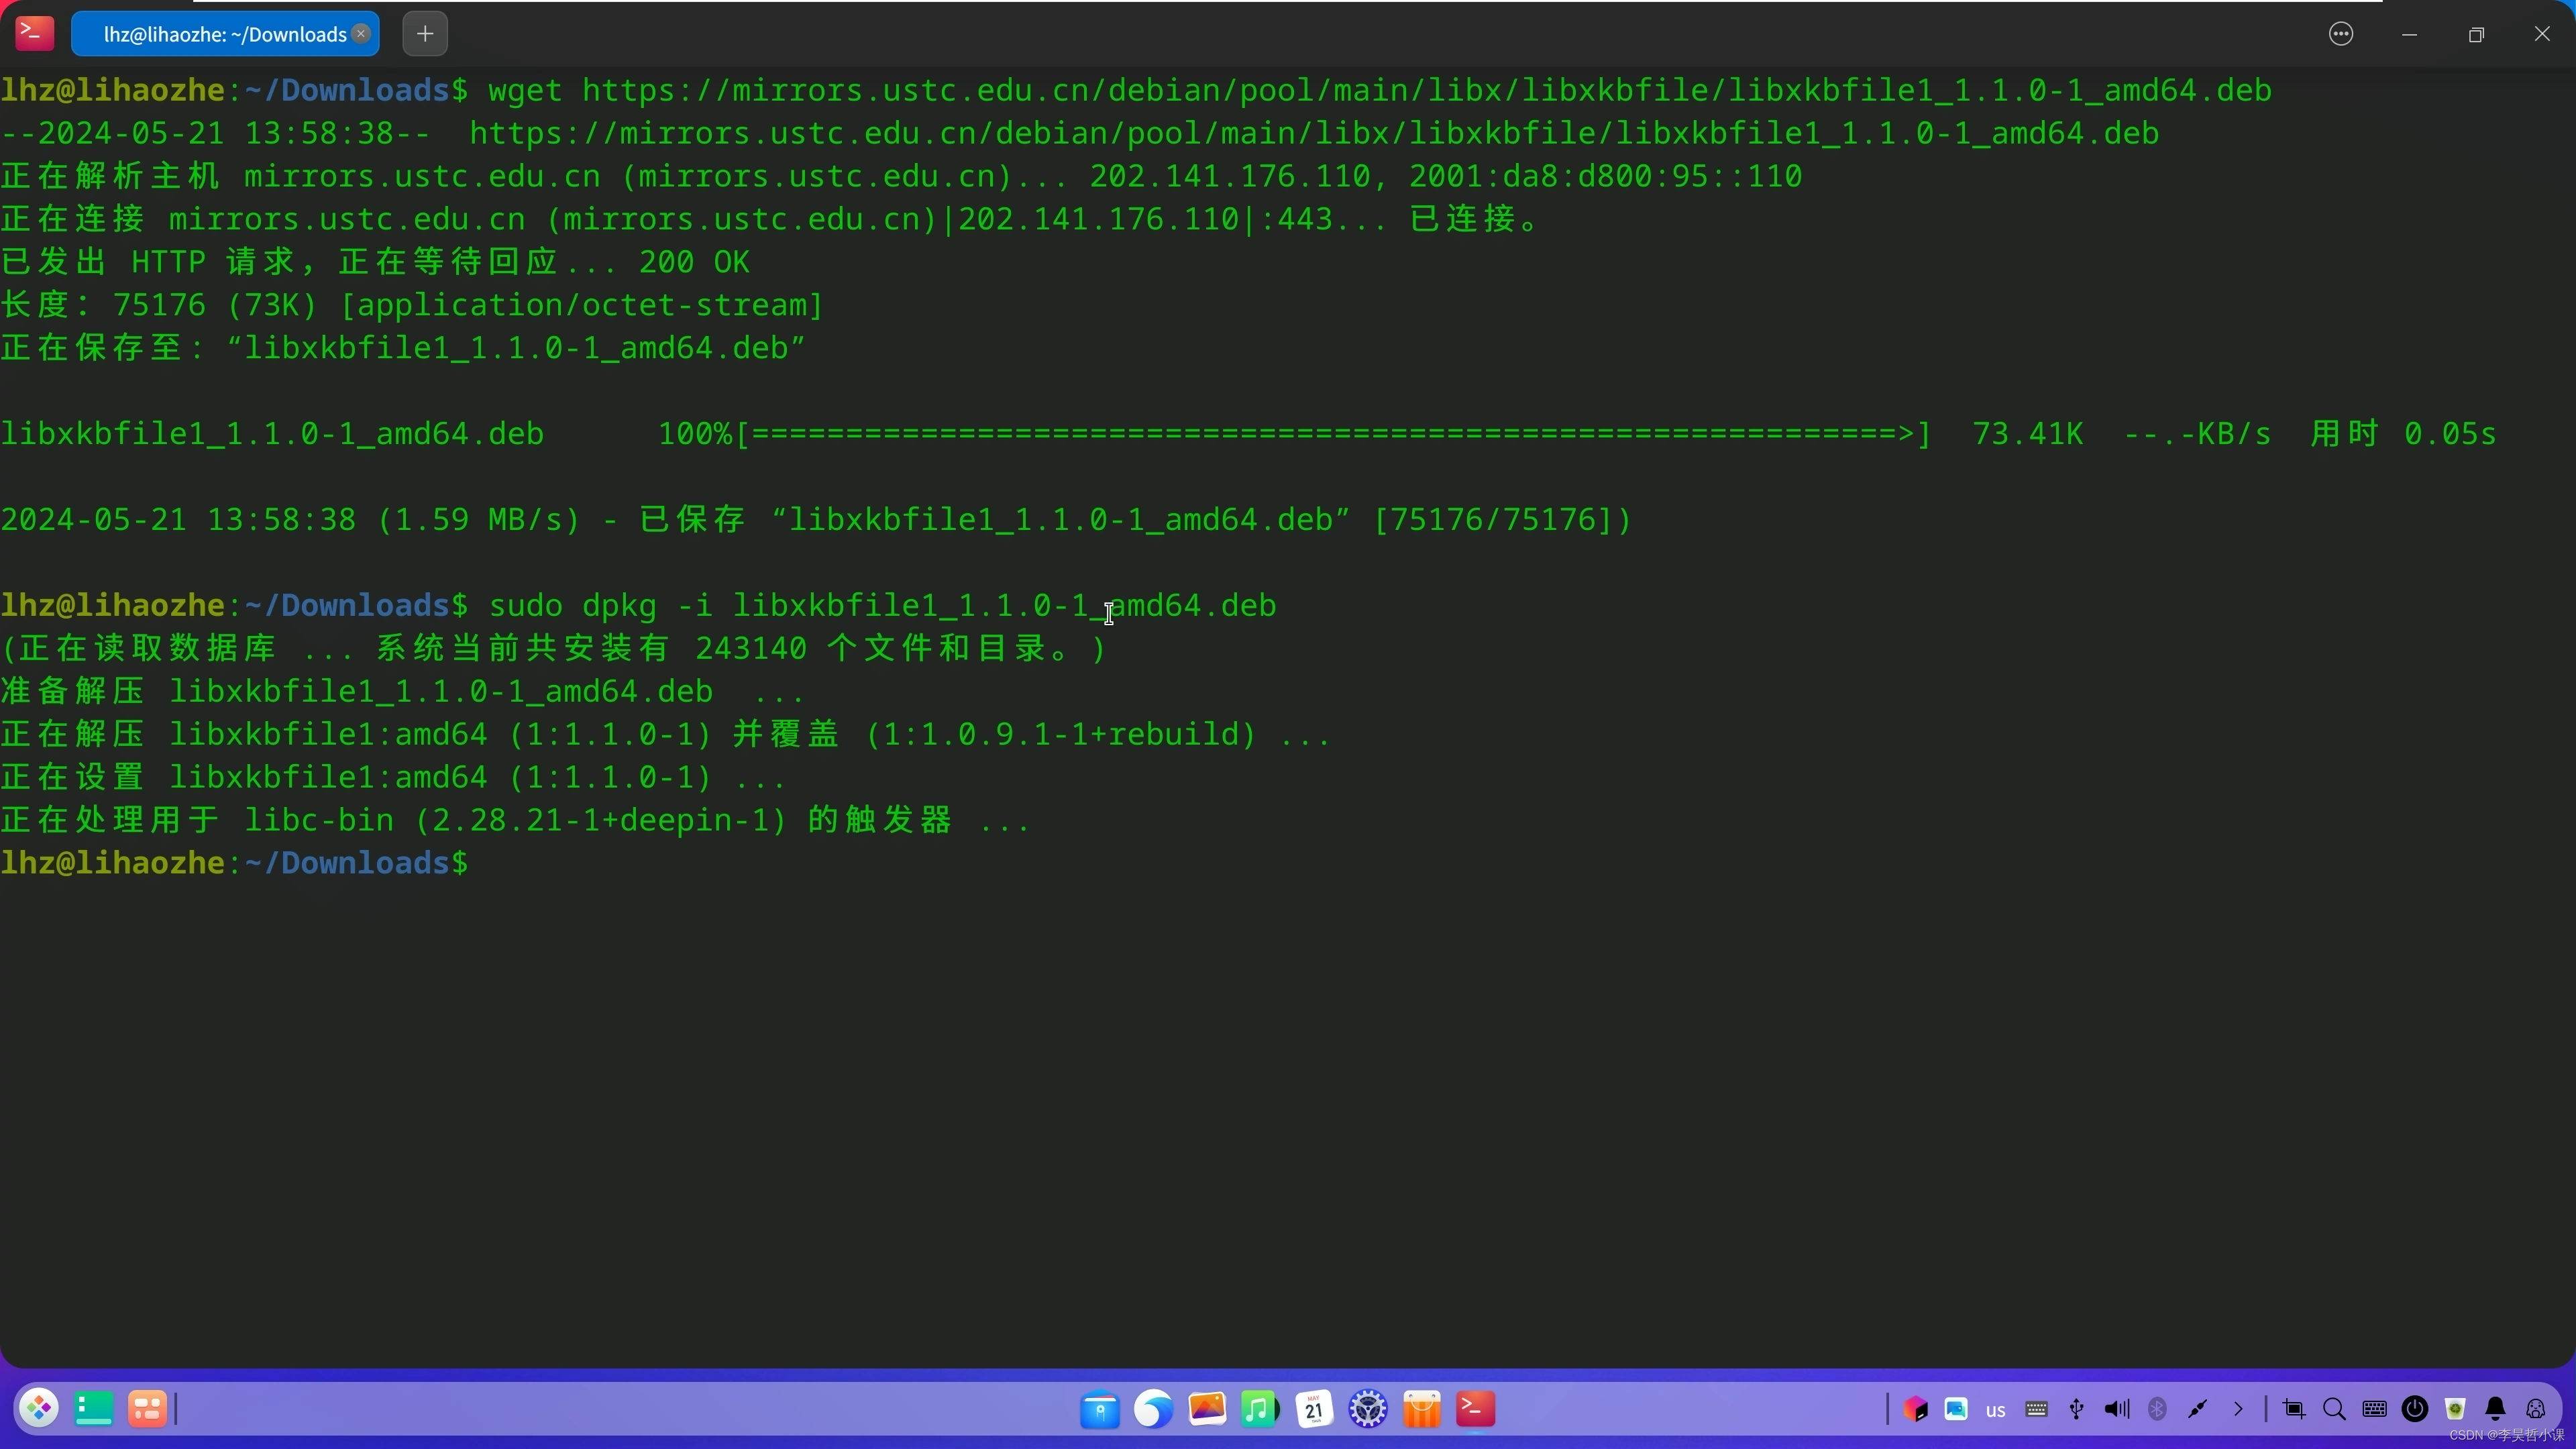Screen dimensions: 2576x1449
Task: Click the wget command URL text
Action: click(1427, 90)
